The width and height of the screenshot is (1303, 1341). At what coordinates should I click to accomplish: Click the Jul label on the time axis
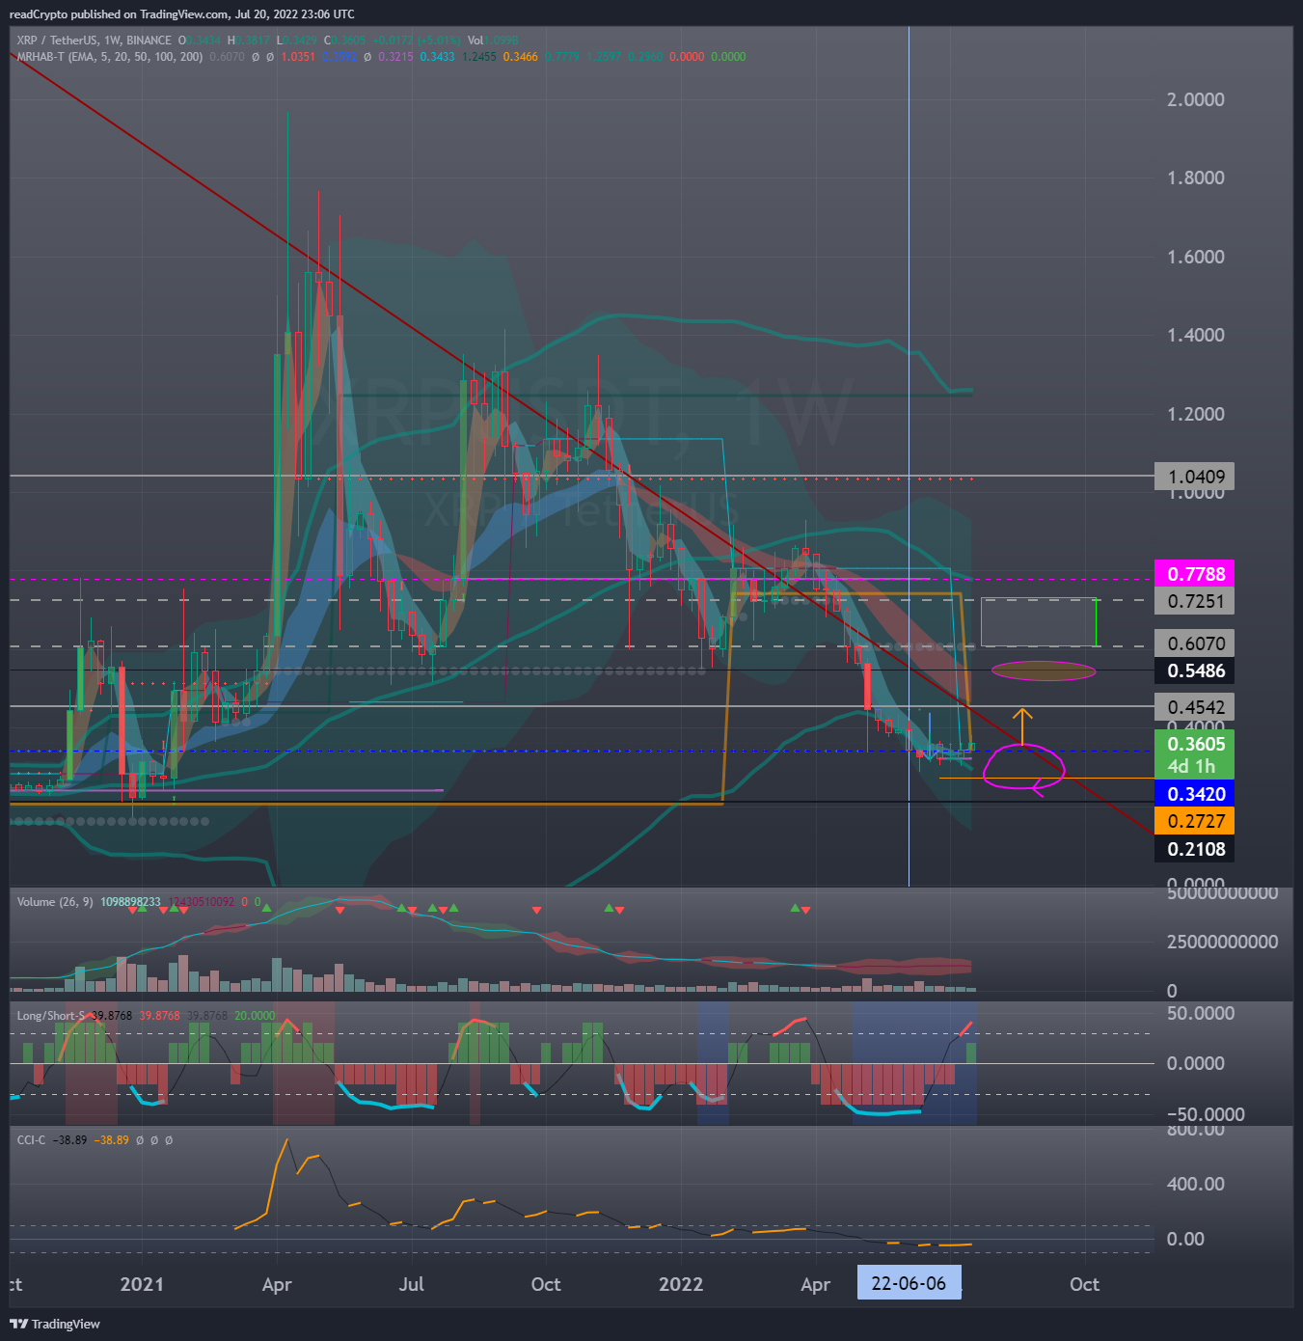coord(412,1284)
